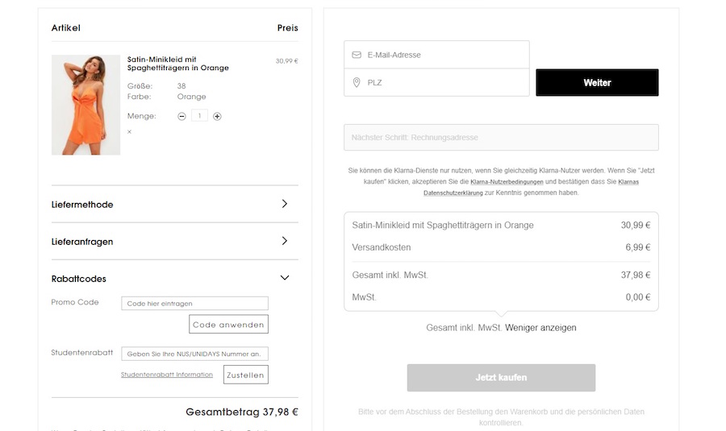This screenshot has width=726, height=431.
Task: Click the Jetzt kaufen button
Action: (501, 377)
